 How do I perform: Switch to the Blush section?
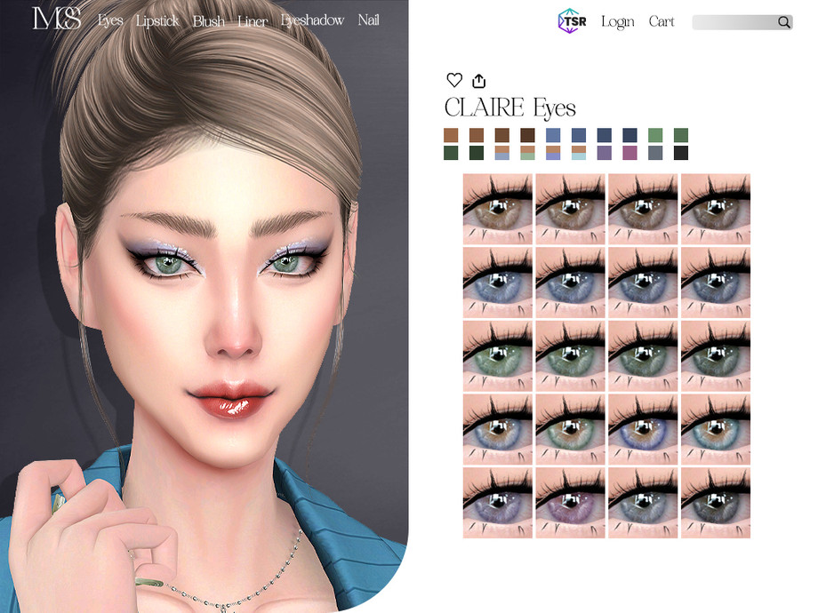pos(209,20)
